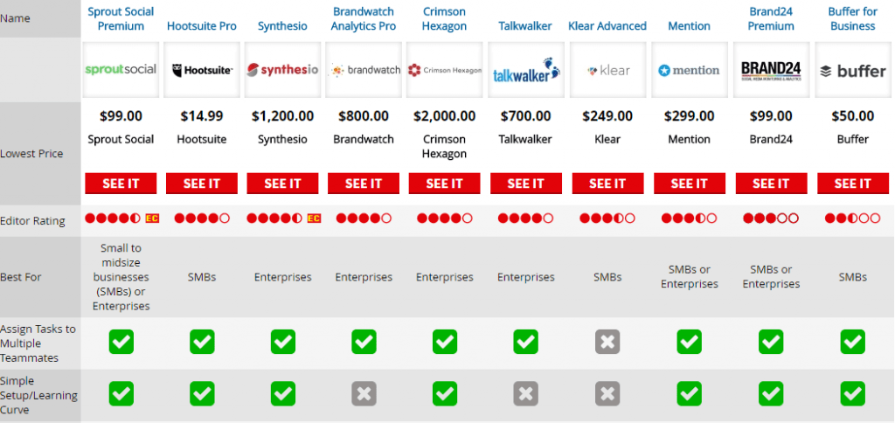The image size is (895, 423).
Task: Click the Crimson Hexagon logo
Action: point(444,70)
